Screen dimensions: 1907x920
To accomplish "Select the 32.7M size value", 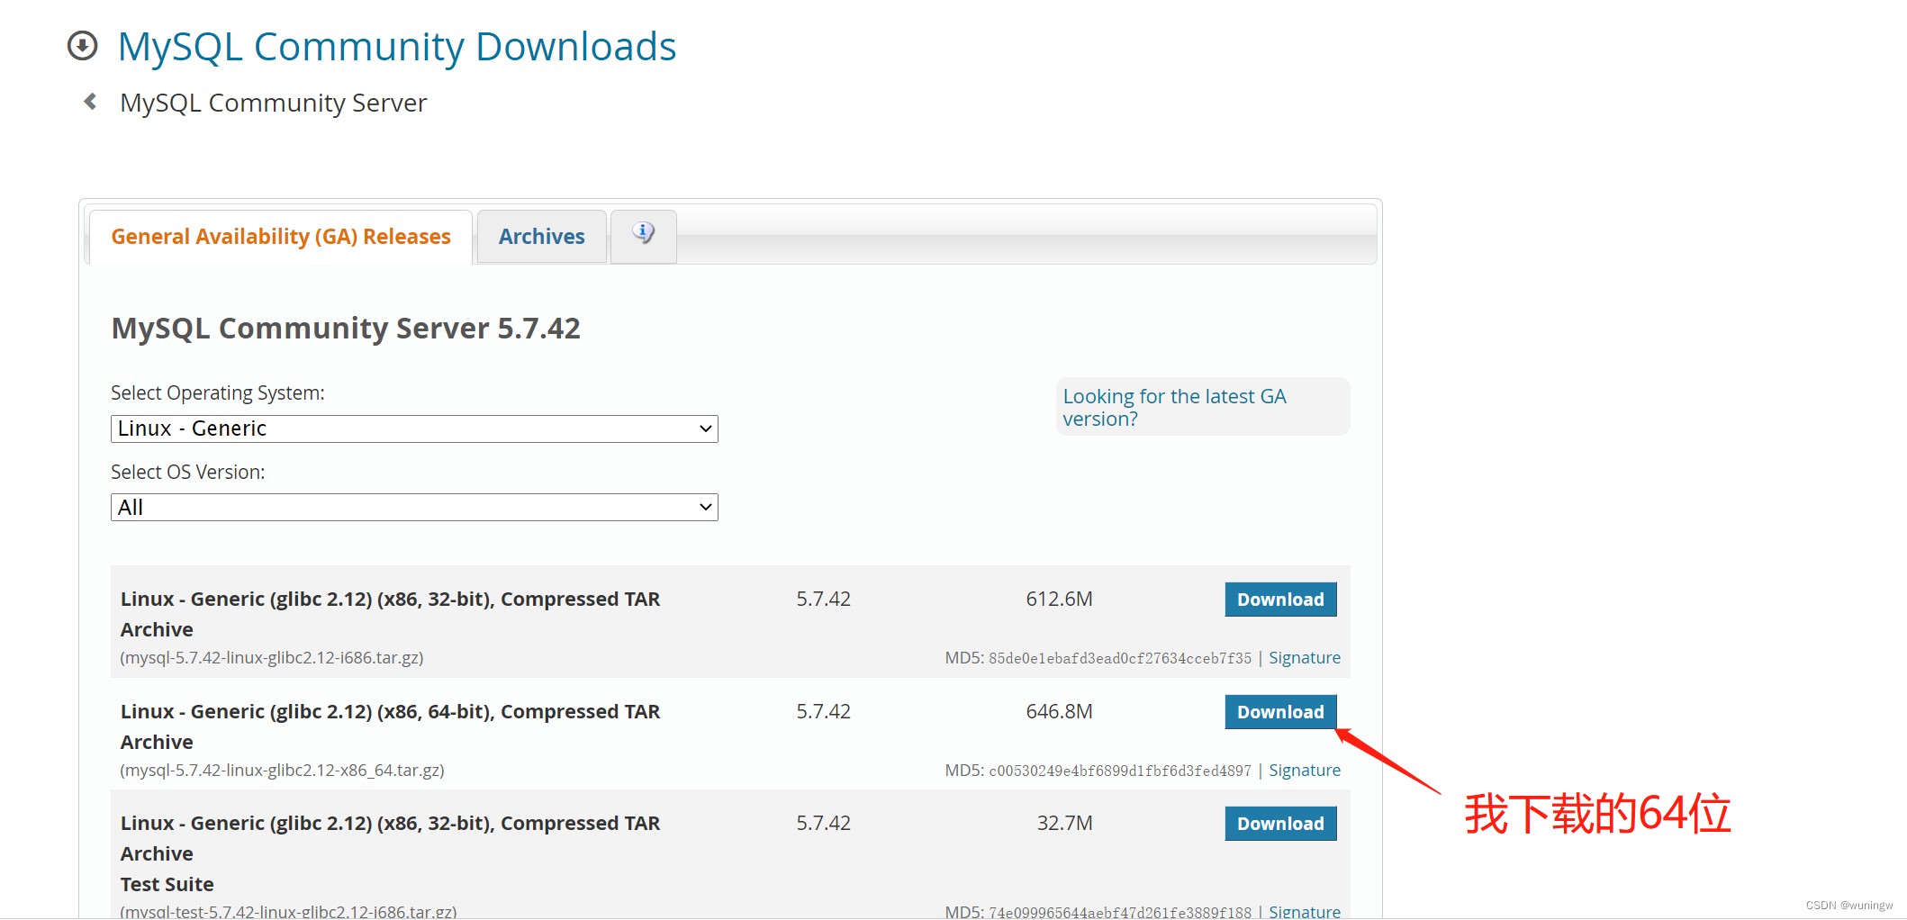I will point(1064,823).
